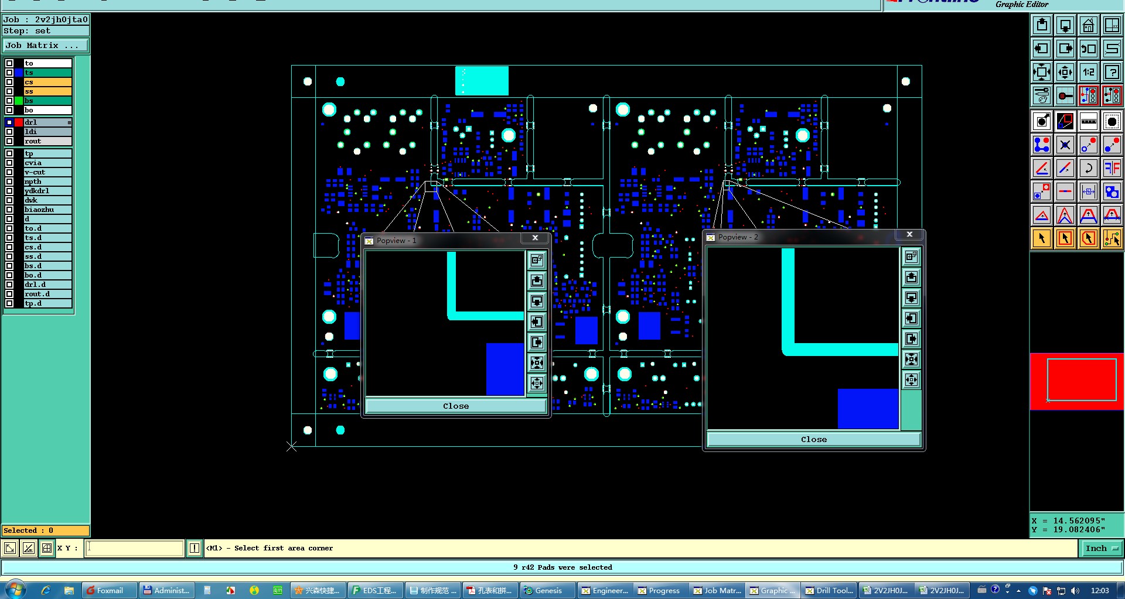Choose the rectangle area select tool
The height and width of the screenshot is (599, 1125).
[x=1065, y=238]
